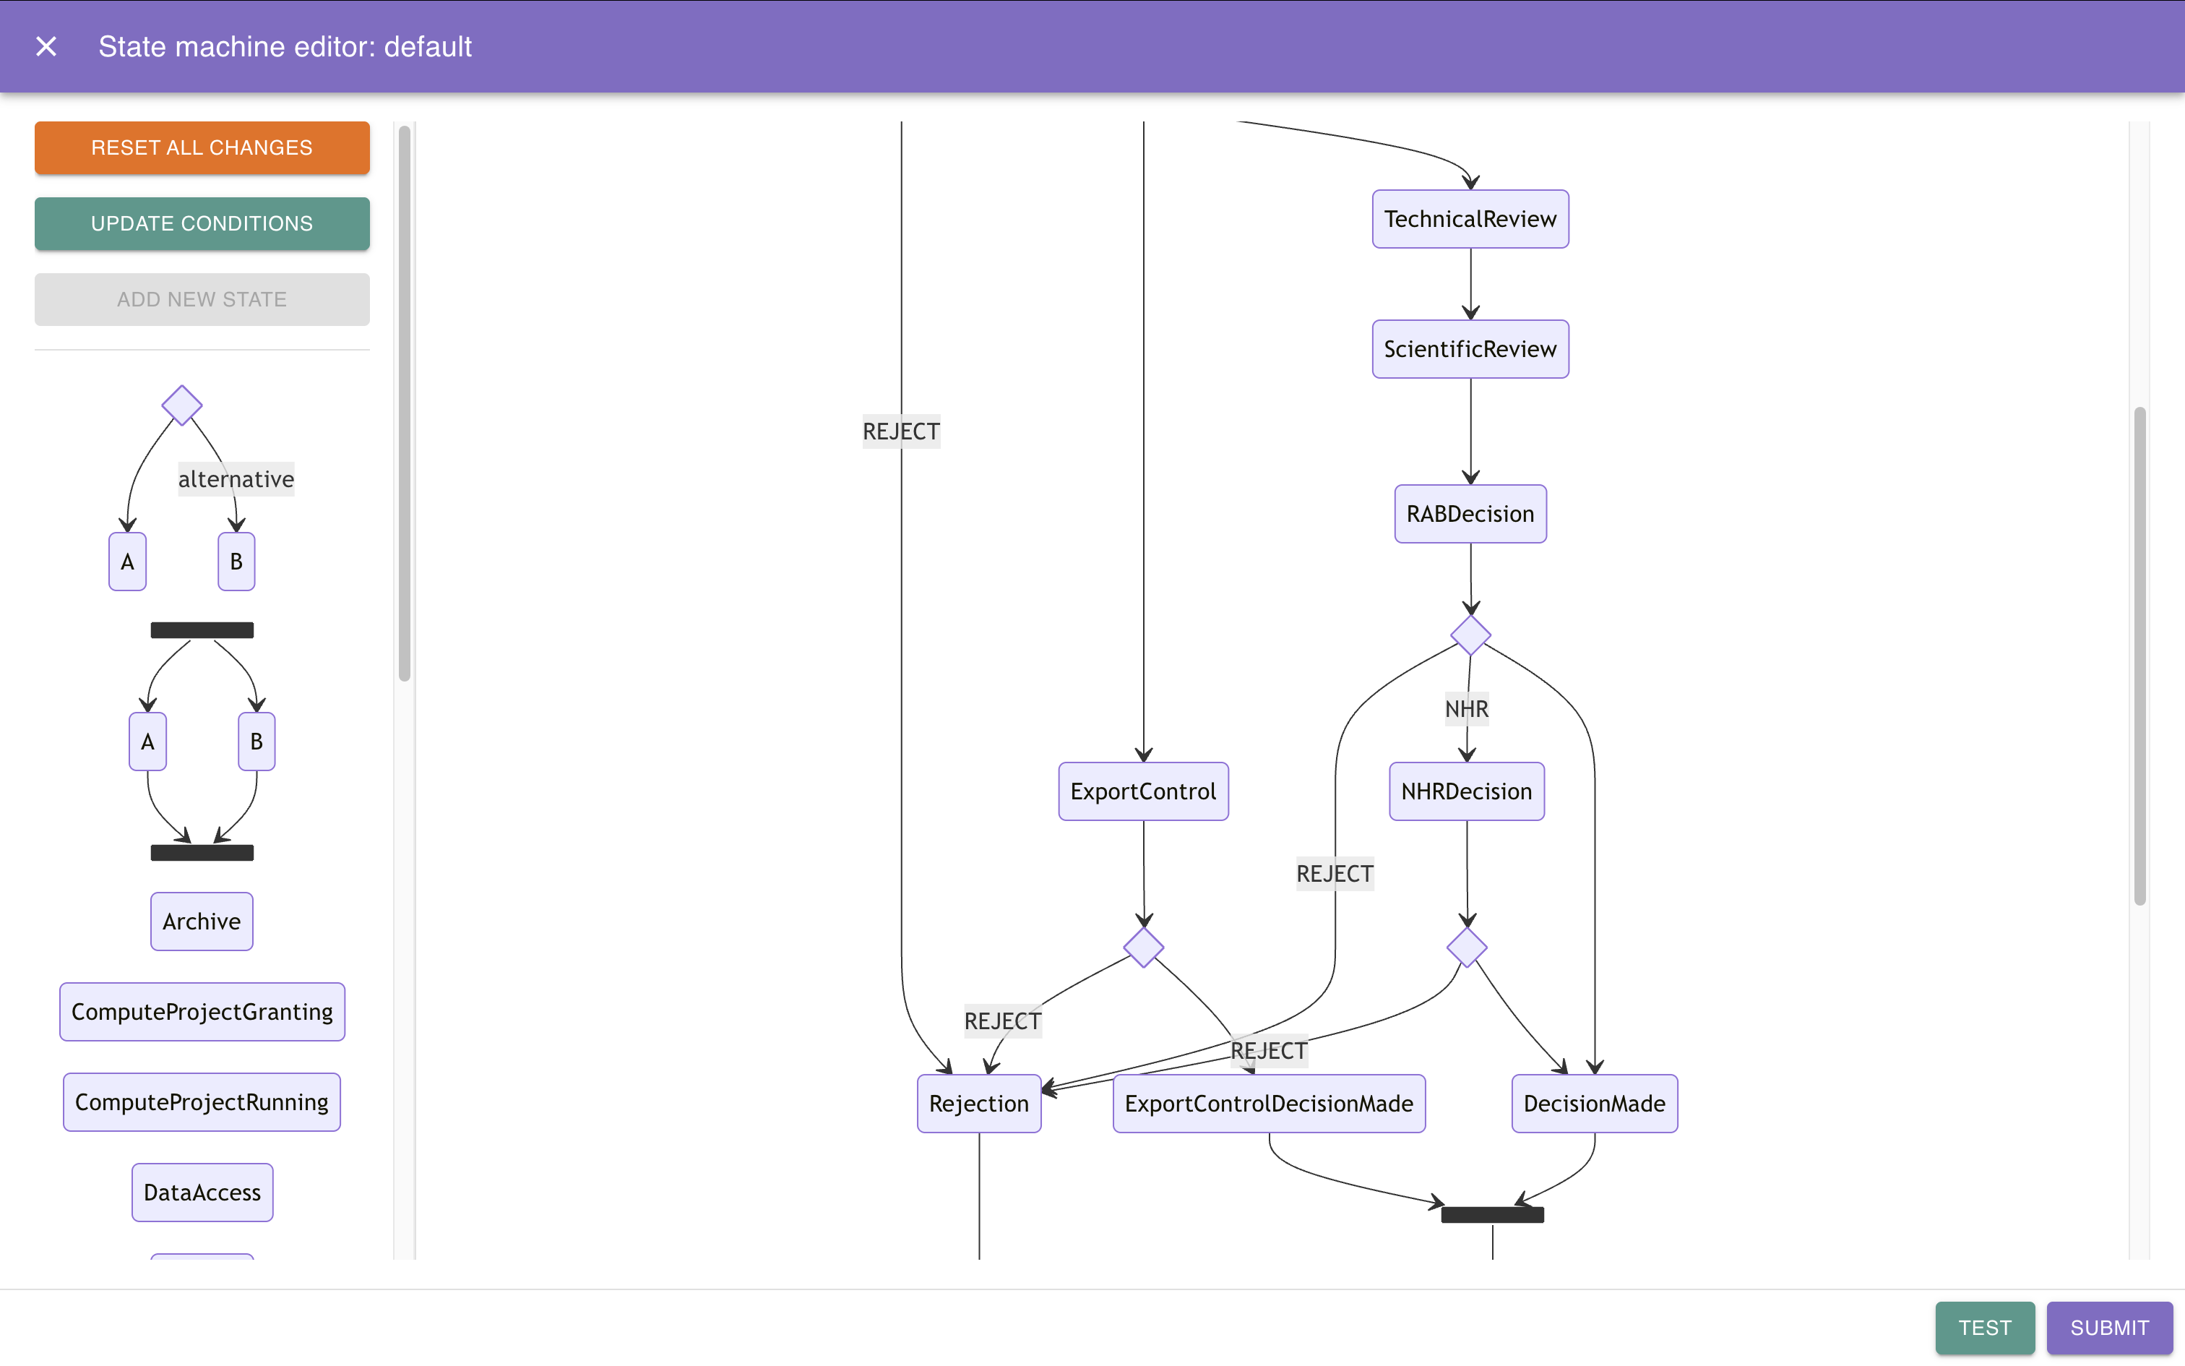This screenshot has width=2185, height=1366.
Task: Click the DecisionMade state node
Action: [x=1595, y=1103]
